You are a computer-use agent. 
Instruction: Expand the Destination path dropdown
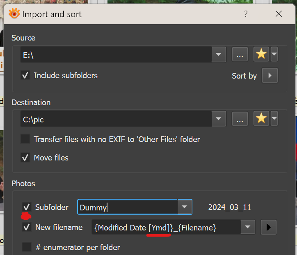tap(219, 119)
